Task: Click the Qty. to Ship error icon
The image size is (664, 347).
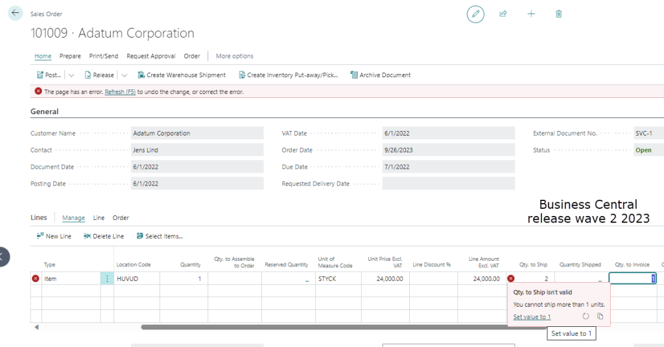Action: tap(511, 278)
